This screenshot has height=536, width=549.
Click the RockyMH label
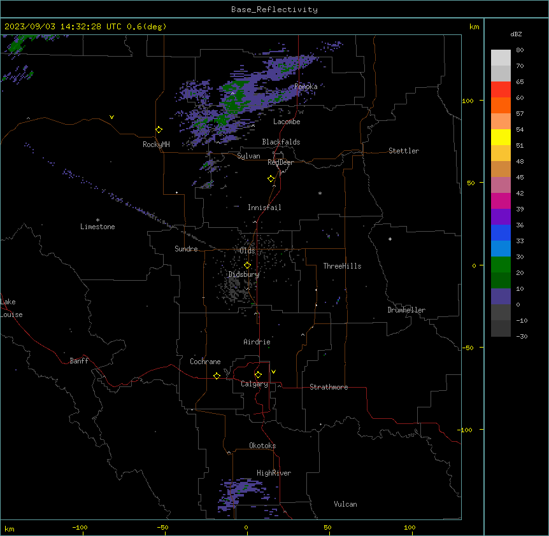pos(156,145)
